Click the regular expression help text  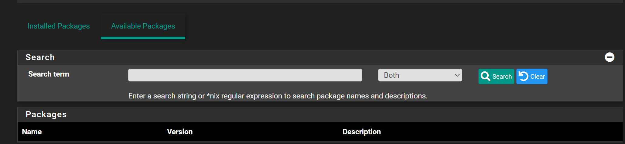click(278, 96)
